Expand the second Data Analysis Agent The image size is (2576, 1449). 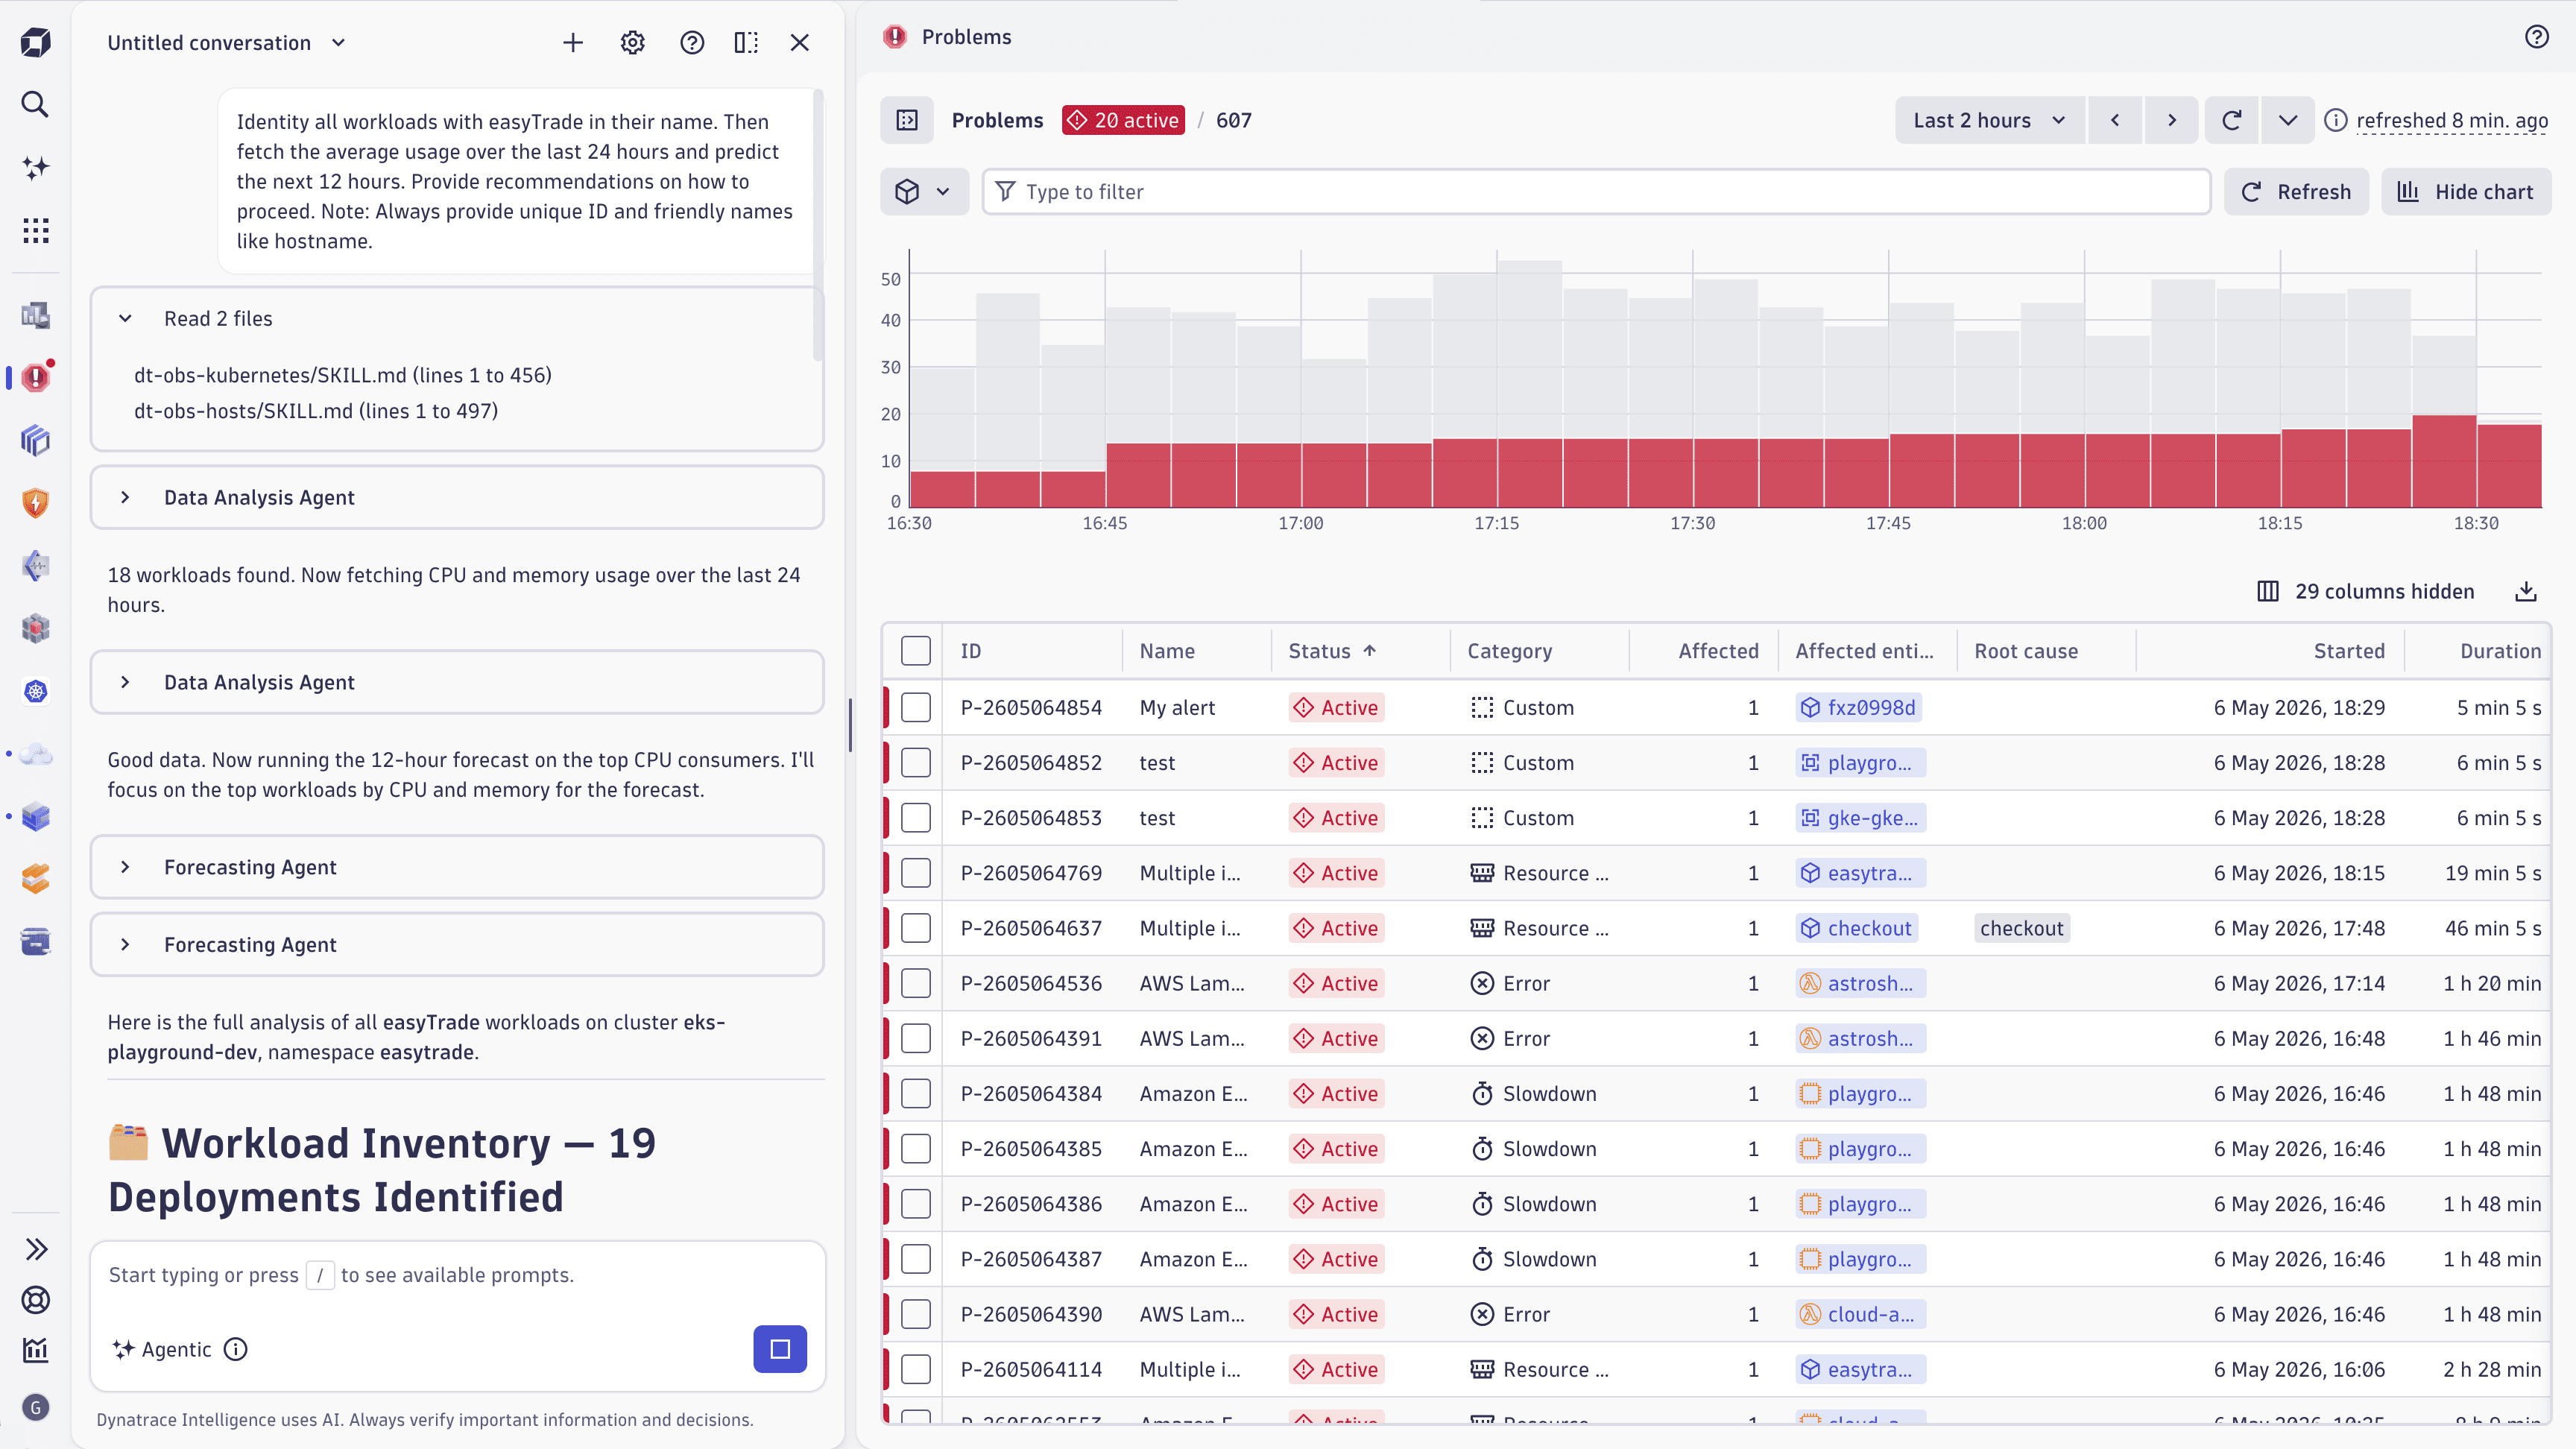pyautogui.click(x=457, y=682)
